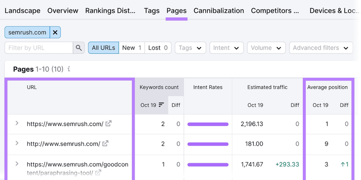This screenshot has height=180, width=361.
Task: Click paraphrasing-tool external link icon
Action: tap(98, 172)
